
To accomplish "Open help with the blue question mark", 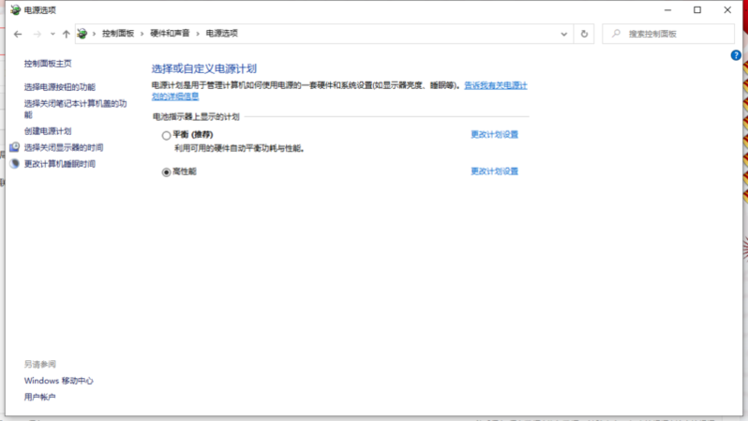I will 736,55.
